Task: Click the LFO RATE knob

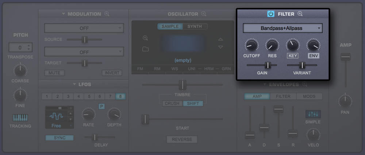Action: coord(88,115)
